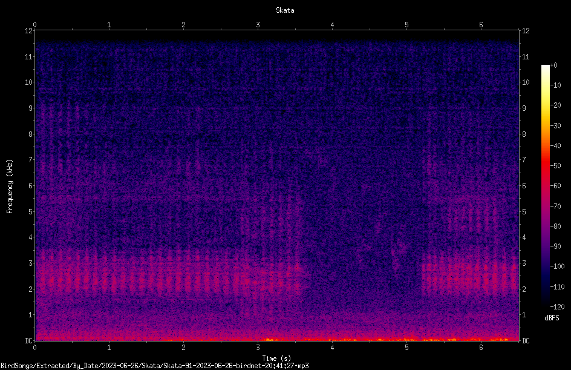Click the 'dBFS' label under color scale
The image size is (571, 370).
click(552, 318)
